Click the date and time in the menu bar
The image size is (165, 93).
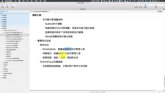pos(143,1)
